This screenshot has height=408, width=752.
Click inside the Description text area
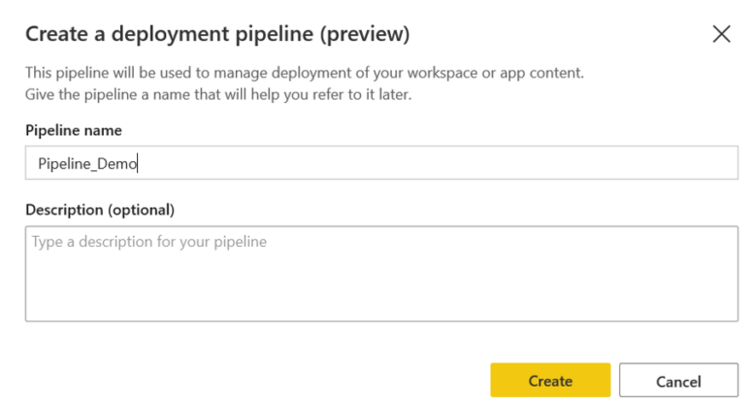coord(381,273)
